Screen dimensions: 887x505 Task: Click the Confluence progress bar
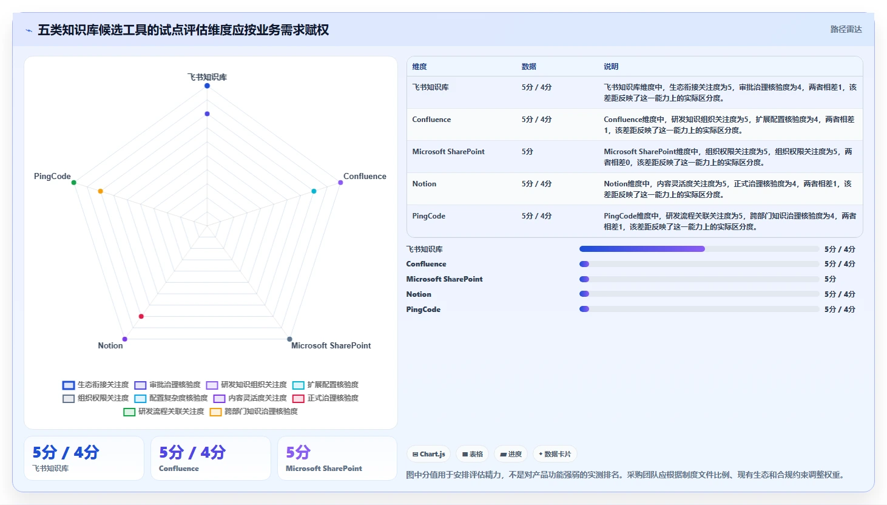coord(699,264)
